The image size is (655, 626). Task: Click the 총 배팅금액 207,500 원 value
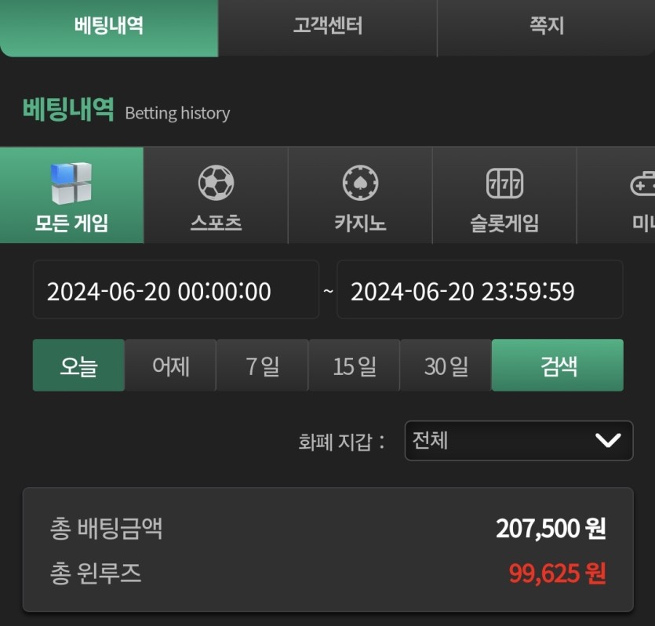click(x=551, y=529)
